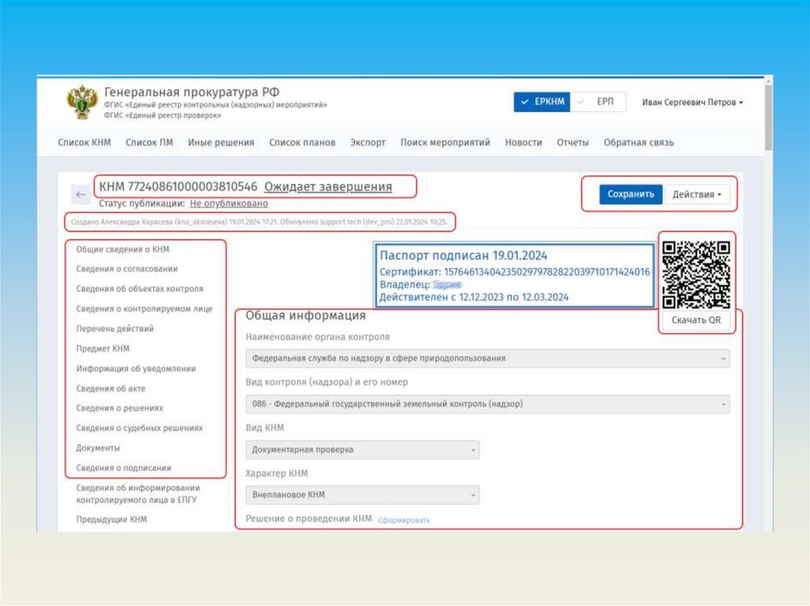Open Список планов menu item

(x=302, y=142)
